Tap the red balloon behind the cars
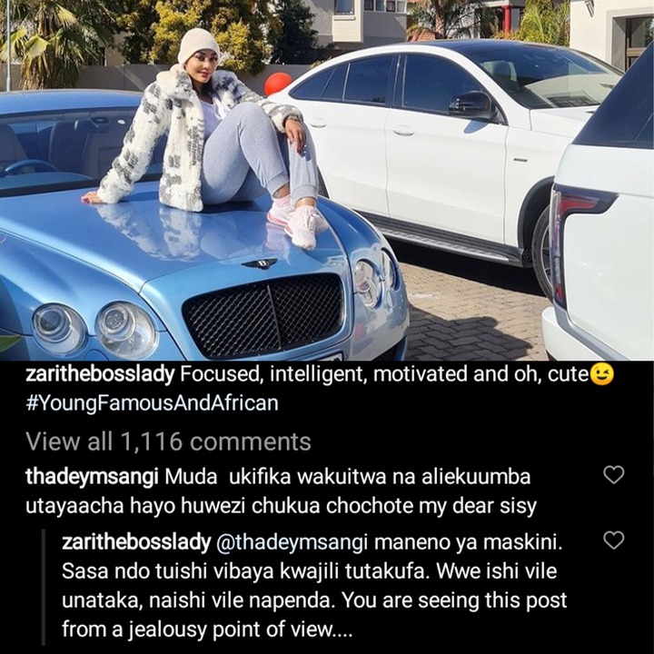The image size is (654, 654). (x=278, y=83)
